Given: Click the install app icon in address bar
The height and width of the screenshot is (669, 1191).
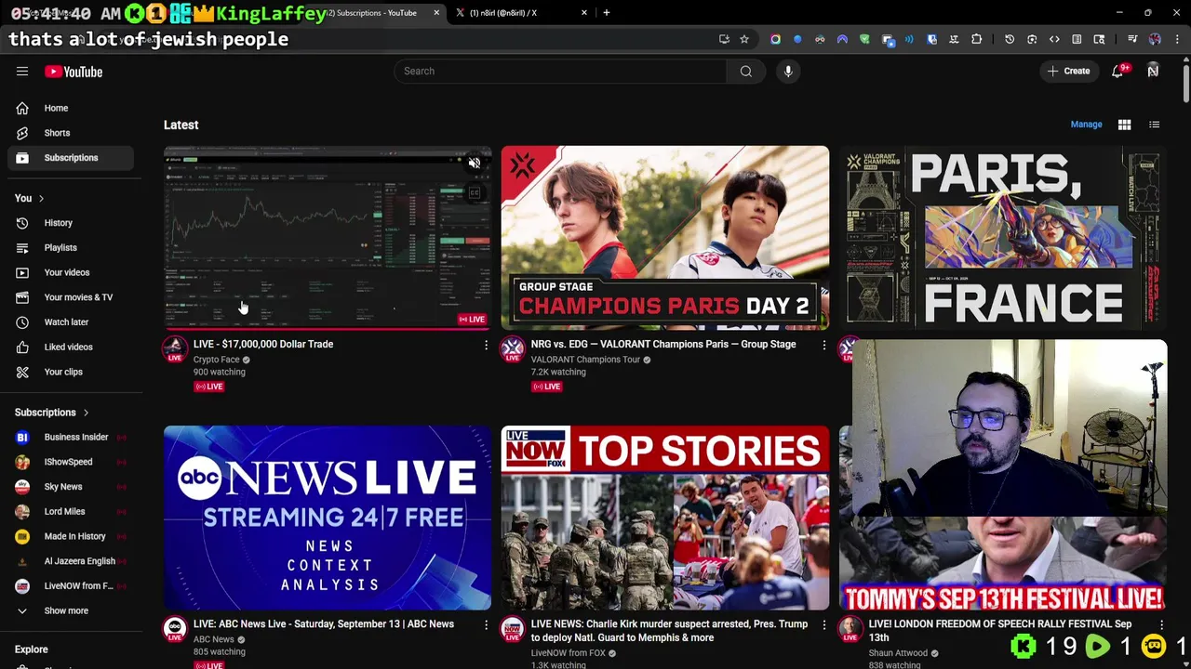Looking at the screenshot, I should pyautogui.click(x=724, y=39).
